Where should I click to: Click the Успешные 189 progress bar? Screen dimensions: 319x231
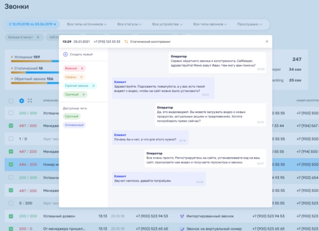[35, 61]
